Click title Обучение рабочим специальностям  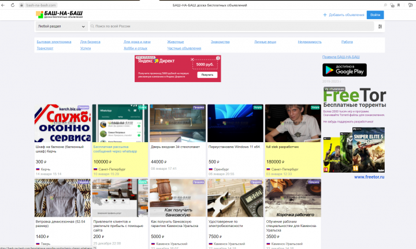(x=291, y=226)
